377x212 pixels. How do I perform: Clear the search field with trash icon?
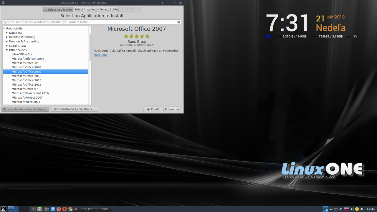point(178,22)
